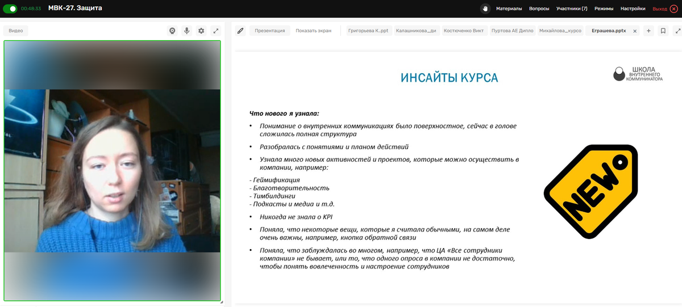Click the raise hand icon
682x307 pixels.
coord(485,9)
